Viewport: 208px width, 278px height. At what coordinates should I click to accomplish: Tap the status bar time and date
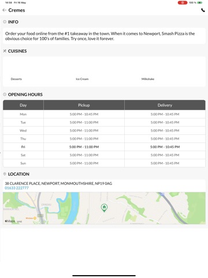pos(16,3)
